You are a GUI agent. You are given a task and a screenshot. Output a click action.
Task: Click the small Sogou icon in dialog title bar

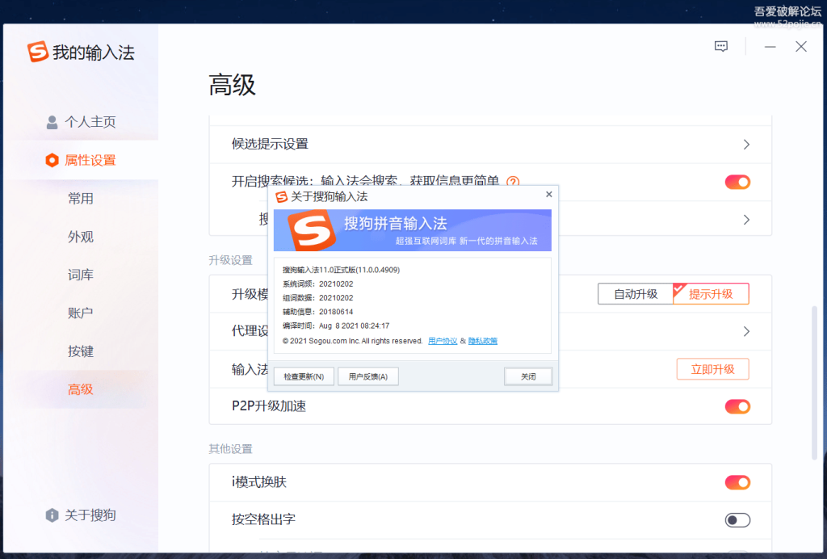280,196
